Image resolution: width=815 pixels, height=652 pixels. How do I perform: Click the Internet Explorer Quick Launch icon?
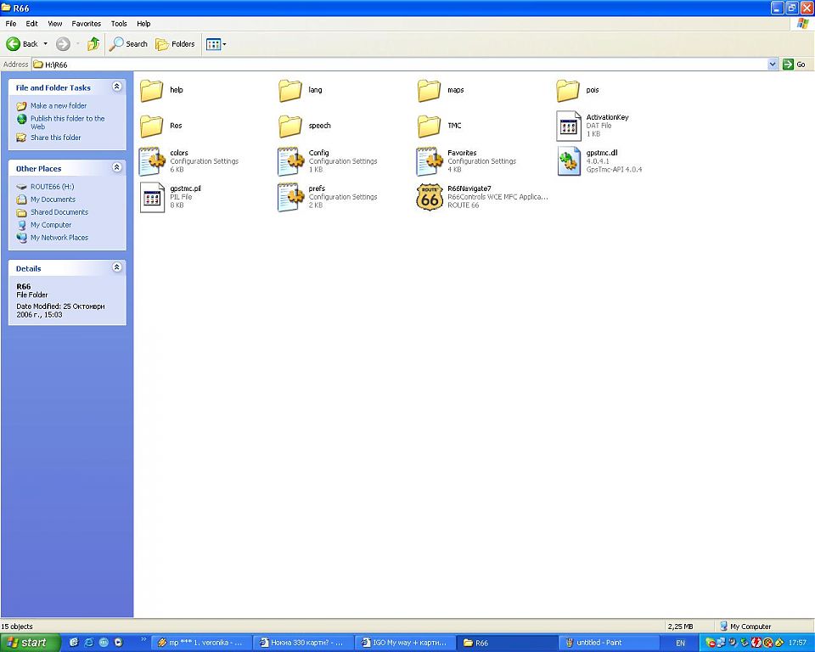(x=89, y=643)
